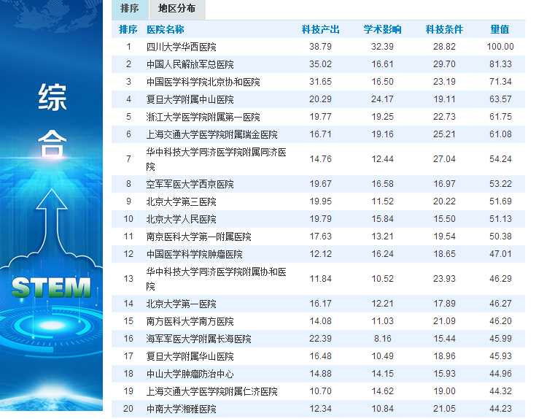This screenshot has width=536, height=419.
Task: Click 学术影响 value 24.17
Action: tap(382, 99)
